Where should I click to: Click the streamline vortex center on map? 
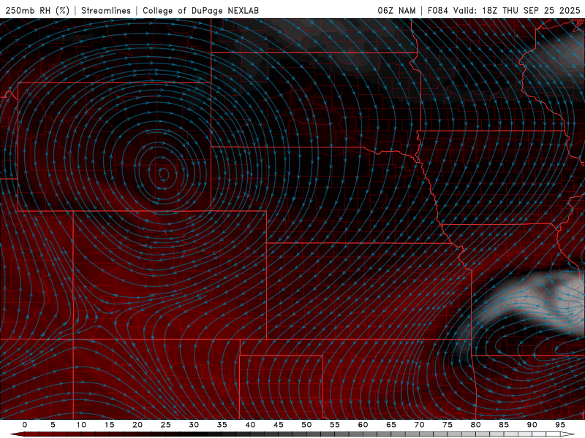(164, 174)
